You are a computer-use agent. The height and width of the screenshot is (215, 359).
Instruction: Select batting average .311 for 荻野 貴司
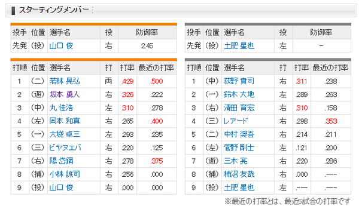pos(302,81)
